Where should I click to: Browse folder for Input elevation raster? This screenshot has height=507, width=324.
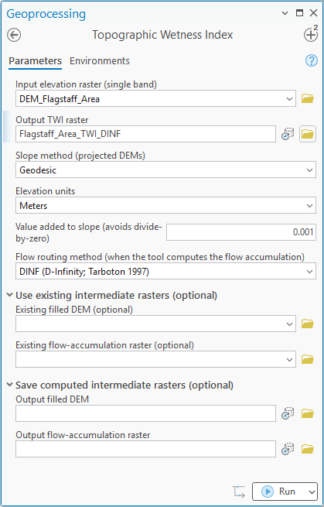click(x=308, y=98)
